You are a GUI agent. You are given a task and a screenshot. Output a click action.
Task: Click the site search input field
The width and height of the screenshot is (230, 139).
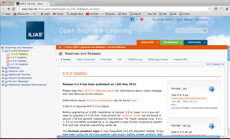click(x=189, y=30)
